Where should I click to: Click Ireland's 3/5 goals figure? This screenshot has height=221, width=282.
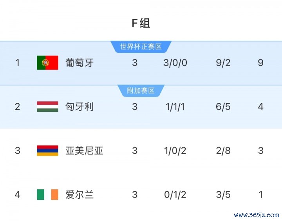pyautogui.click(x=223, y=194)
